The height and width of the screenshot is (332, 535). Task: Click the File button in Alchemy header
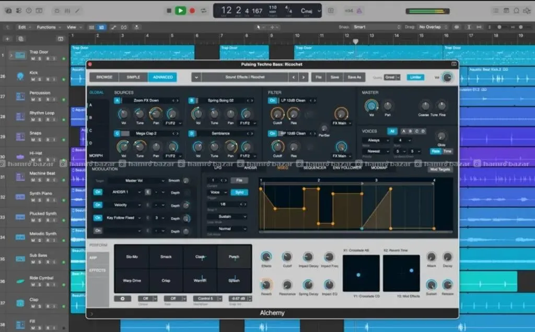tap(318, 77)
